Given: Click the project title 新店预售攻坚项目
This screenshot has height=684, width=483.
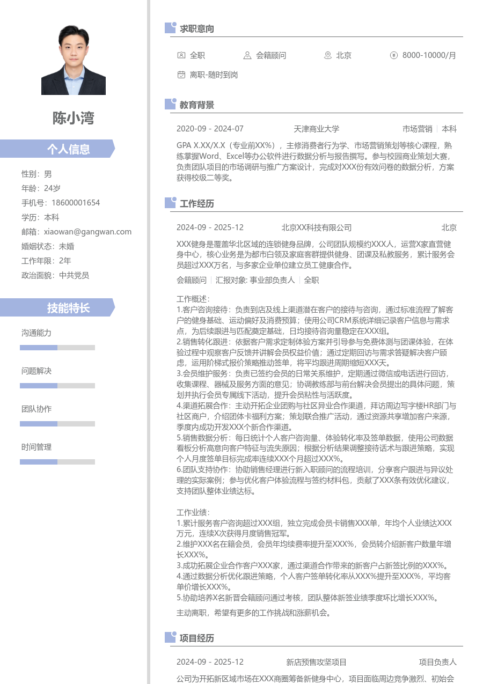Looking at the screenshot, I should (x=316, y=662).
